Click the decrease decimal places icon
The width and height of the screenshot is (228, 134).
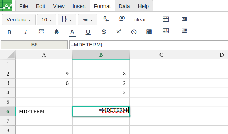pyautogui.click(x=106, y=19)
